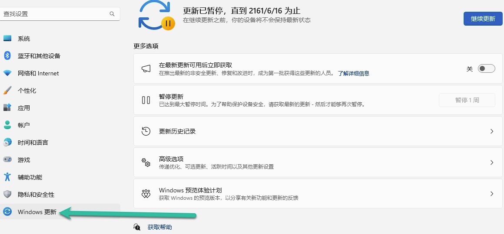Click the megaphone icon for latest updates
Screen dimensions: 504x234
click(146, 68)
